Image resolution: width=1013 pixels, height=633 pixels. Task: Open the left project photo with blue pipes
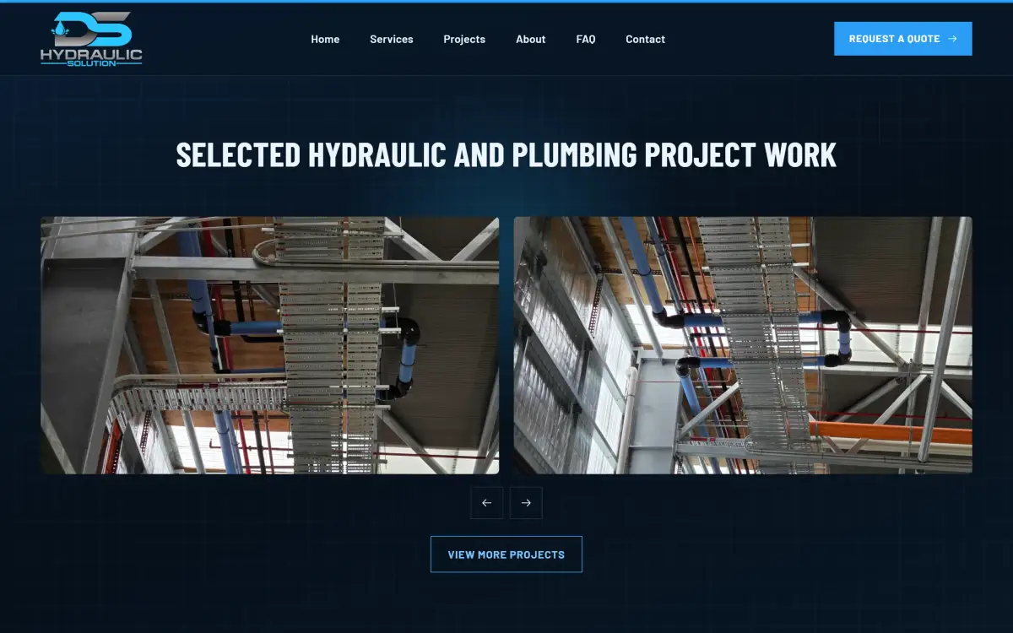pyautogui.click(x=270, y=345)
